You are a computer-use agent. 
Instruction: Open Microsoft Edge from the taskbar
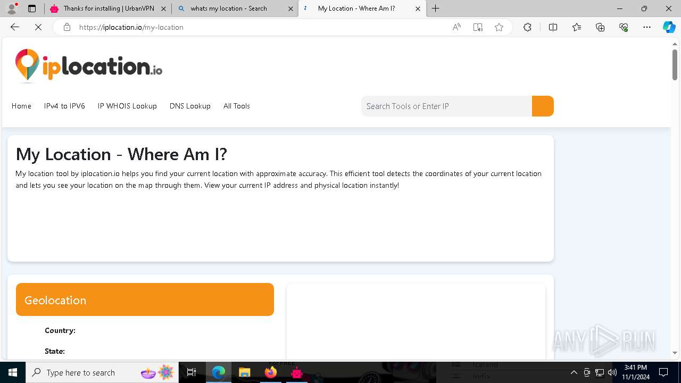(218, 372)
